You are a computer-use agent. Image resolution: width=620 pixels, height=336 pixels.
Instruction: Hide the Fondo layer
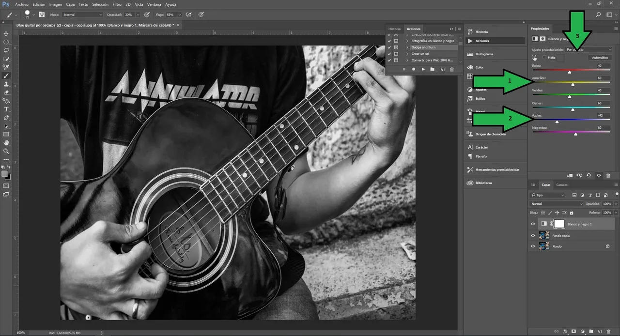(x=533, y=246)
